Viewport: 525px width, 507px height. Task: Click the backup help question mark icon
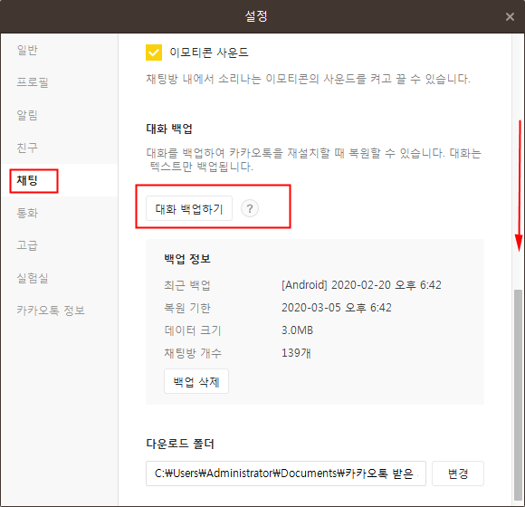(250, 208)
